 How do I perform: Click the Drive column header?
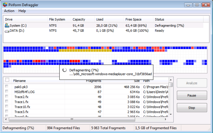tap(26, 19)
